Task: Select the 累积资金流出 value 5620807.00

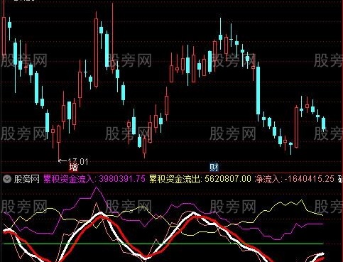Action: pos(228,179)
